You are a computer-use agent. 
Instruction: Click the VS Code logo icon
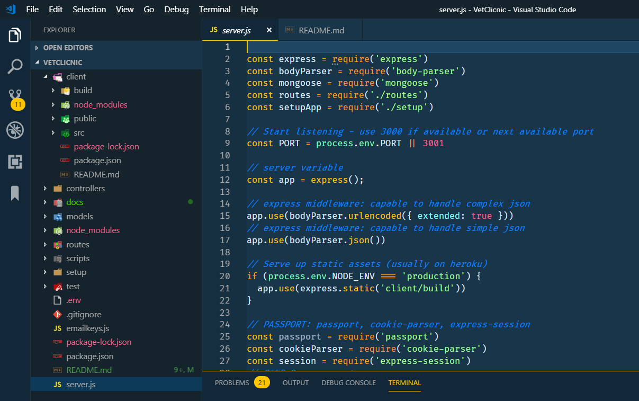click(x=11, y=9)
